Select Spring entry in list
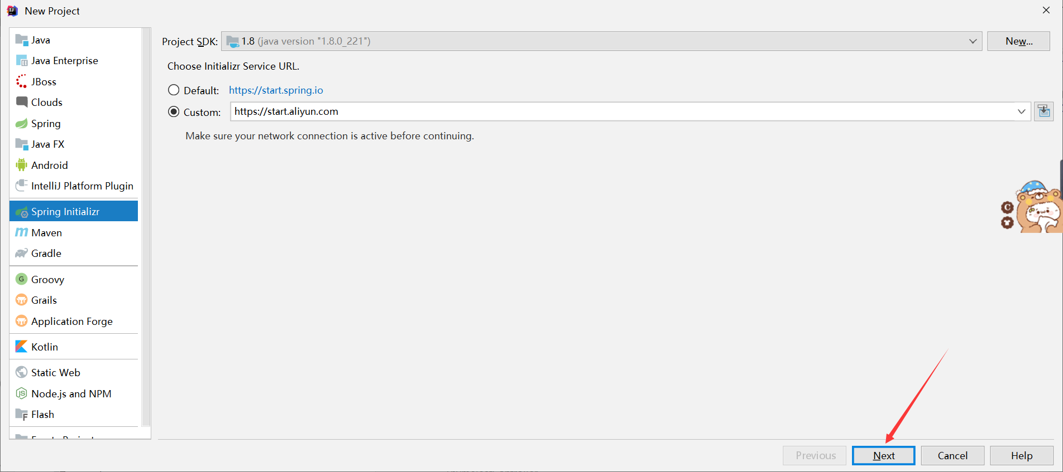Viewport: 1063px width, 472px height. tap(74, 123)
